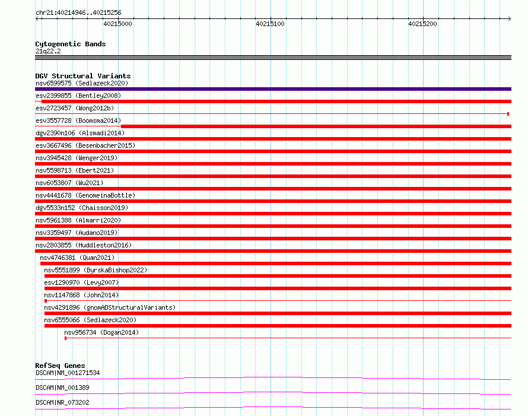This screenshot has height=416, width=528.
Task: Click the red start marker of nsv956734
Action: 66,338
